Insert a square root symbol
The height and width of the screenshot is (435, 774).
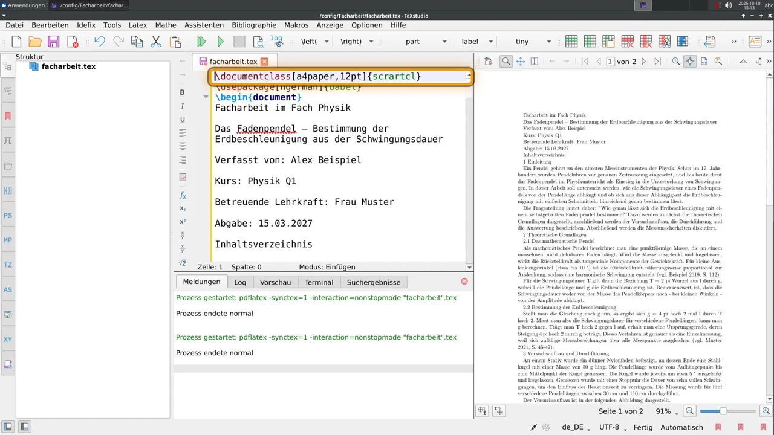[183, 263]
